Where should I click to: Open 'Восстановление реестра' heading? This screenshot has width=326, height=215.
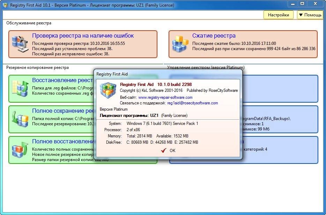(x=62, y=80)
